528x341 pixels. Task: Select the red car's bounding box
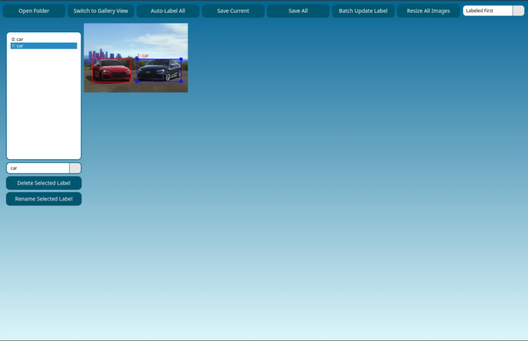click(111, 71)
